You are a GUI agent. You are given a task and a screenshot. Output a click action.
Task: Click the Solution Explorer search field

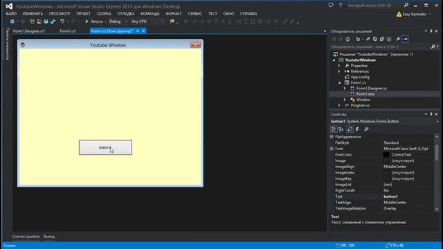(380, 47)
